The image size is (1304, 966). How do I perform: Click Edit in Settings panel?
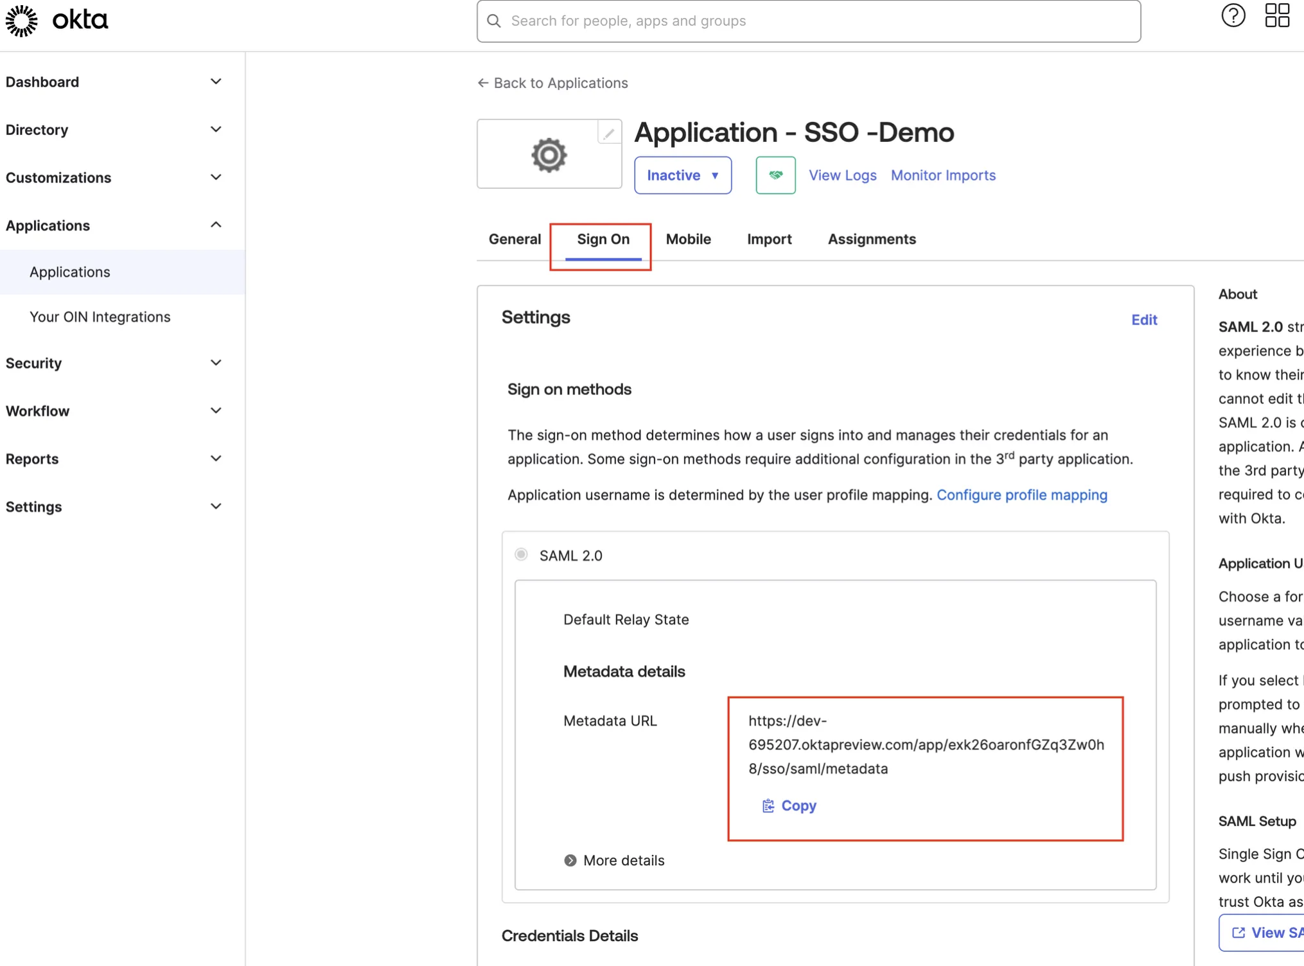1143,320
